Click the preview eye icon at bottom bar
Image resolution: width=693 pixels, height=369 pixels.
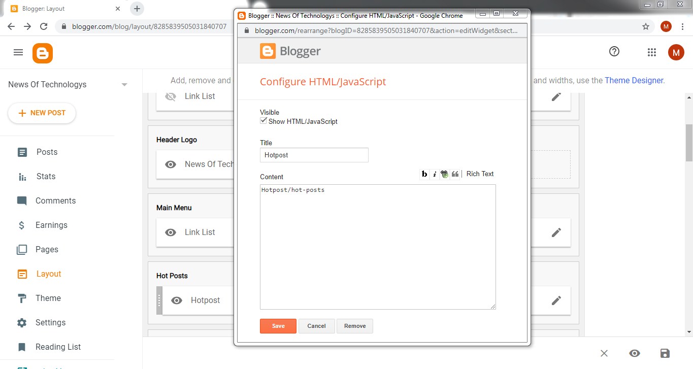coord(635,353)
